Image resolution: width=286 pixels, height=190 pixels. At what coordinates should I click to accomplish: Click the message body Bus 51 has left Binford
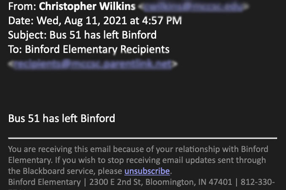coord(62,119)
